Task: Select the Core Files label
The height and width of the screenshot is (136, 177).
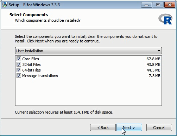Action: click(x=31, y=59)
